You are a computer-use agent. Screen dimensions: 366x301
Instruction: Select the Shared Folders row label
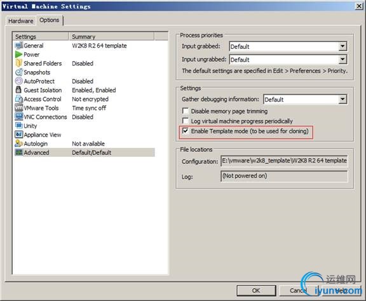click(x=43, y=64)
